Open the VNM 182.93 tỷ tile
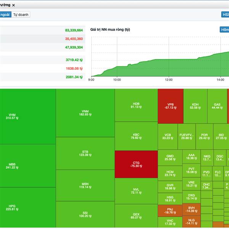Image resolution: width=229 pixels, height=229 pixels. [x=85, y=113]
